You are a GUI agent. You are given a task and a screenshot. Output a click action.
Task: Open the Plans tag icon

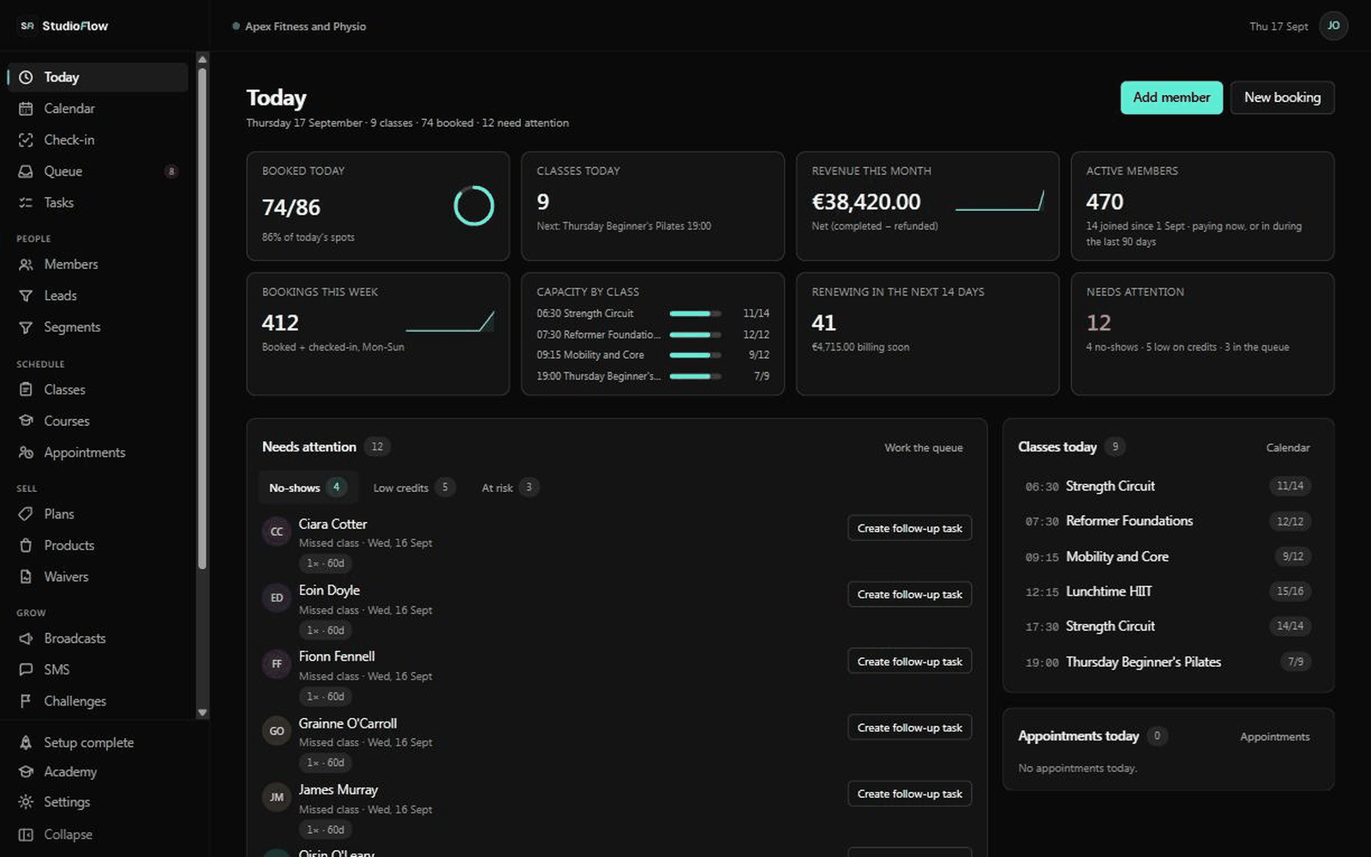pos(26,514)
